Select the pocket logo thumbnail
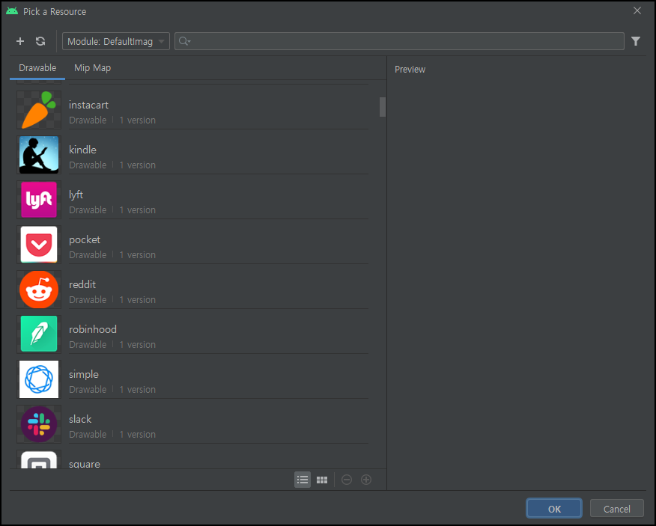The width and height of the screenshot is (656, 526). [39, 245]
